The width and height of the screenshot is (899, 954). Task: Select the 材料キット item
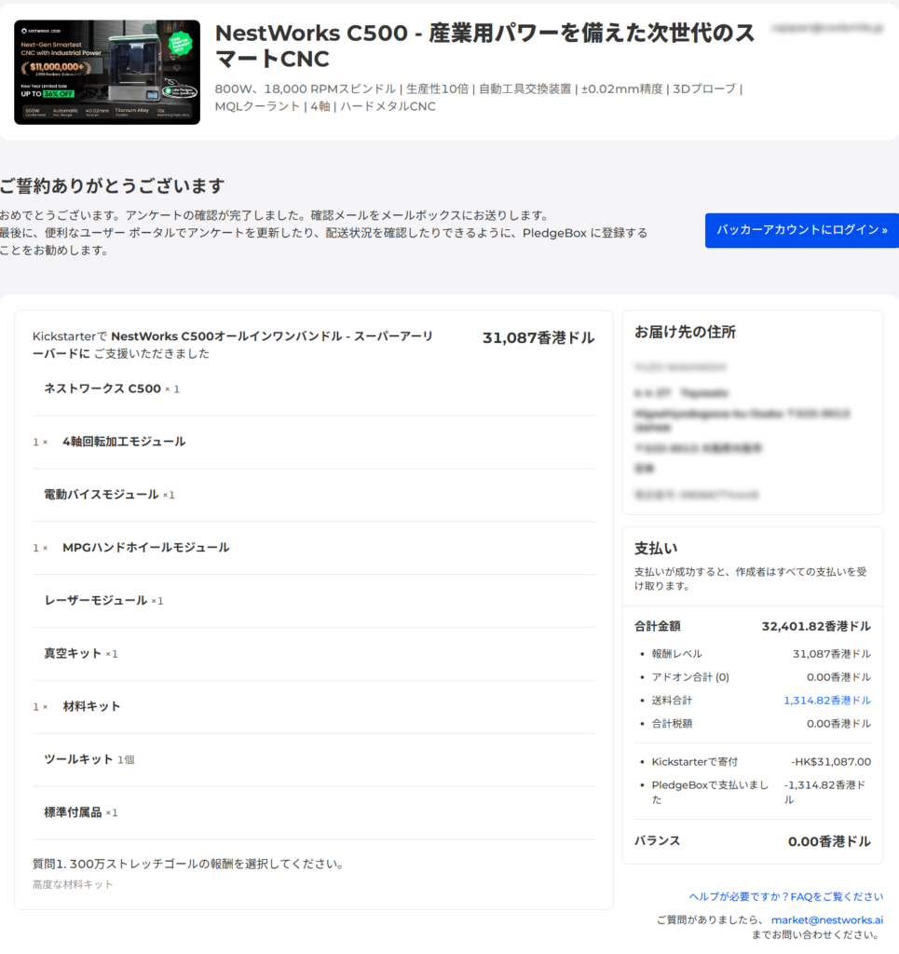tap(91, 707)
